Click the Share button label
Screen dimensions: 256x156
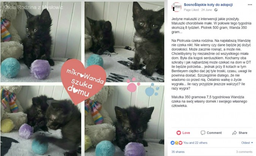243,133
